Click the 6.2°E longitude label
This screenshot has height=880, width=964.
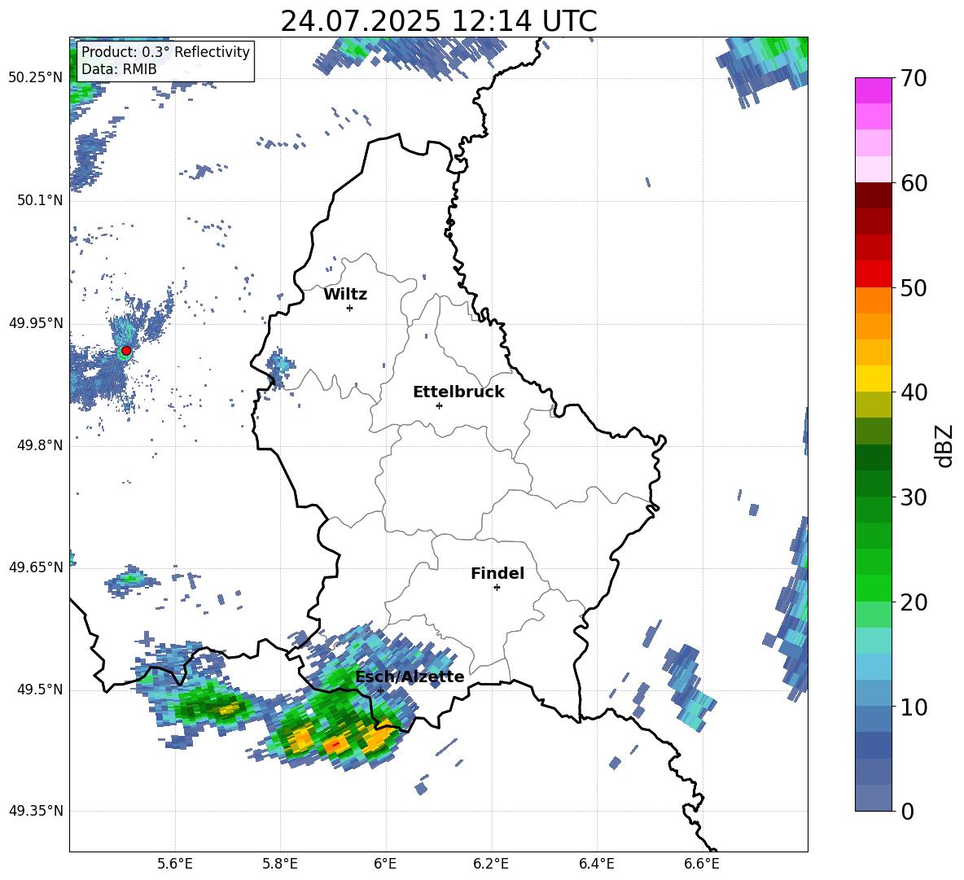click(x=491, y=864)
